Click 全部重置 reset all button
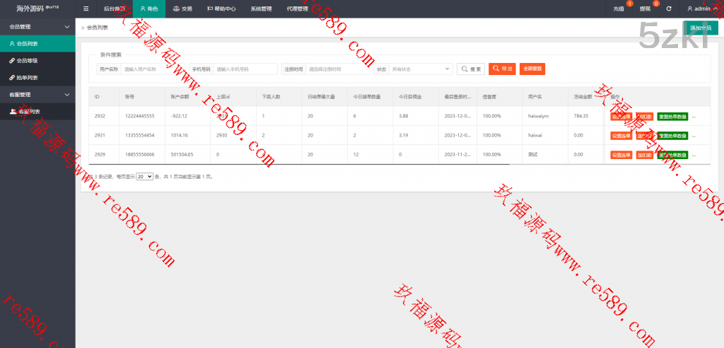Screen dimensions: 724x348 pos(532,69)
